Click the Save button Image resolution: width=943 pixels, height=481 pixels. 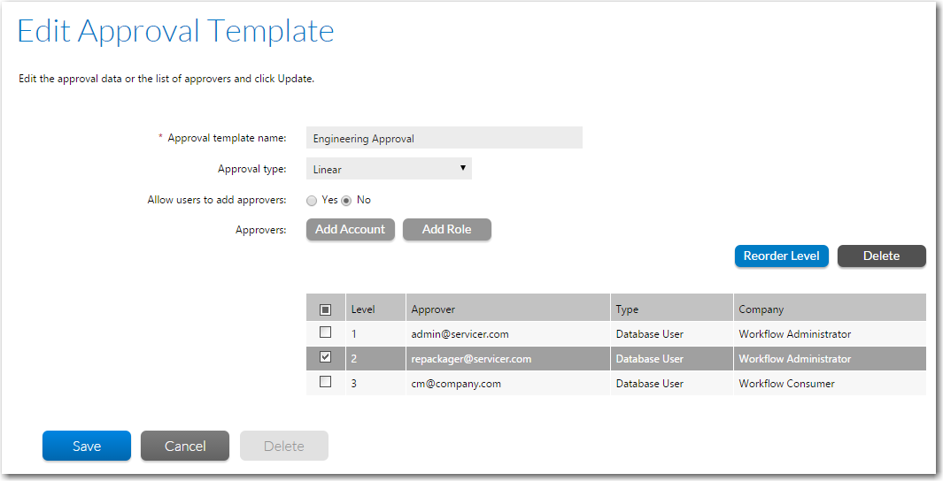[x=87, y=446]
